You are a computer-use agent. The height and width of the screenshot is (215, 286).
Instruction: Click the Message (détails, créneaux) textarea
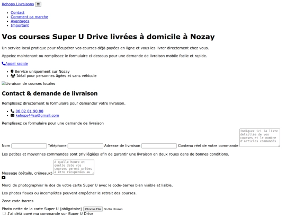[74, 167]
